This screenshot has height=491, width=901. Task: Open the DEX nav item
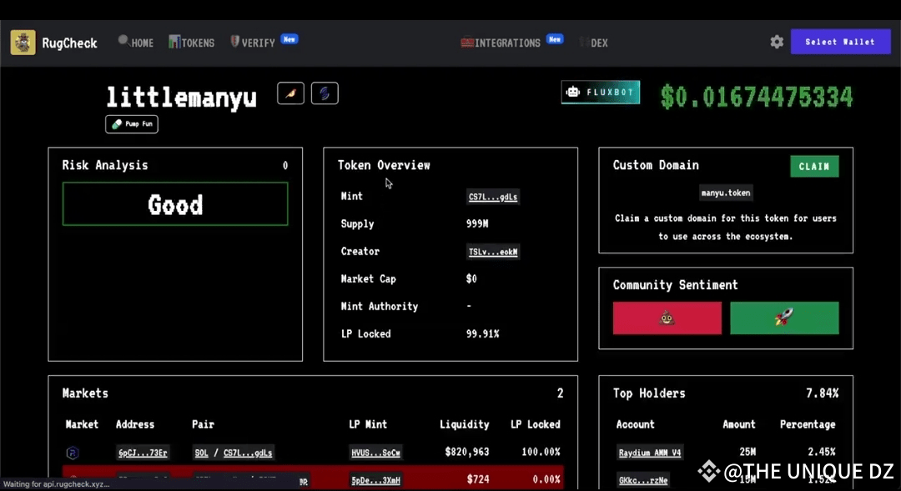tap(597, 43)
